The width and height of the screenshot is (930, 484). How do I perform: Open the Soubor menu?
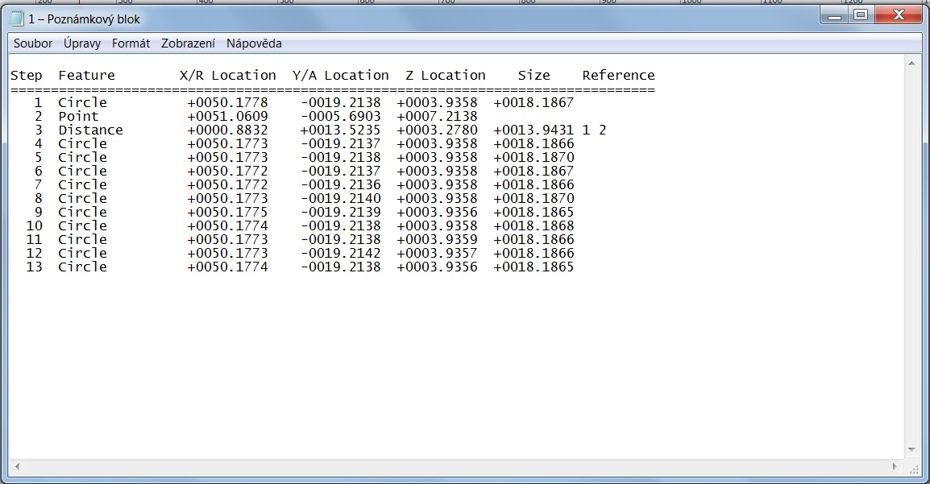(x=33, y=43)
